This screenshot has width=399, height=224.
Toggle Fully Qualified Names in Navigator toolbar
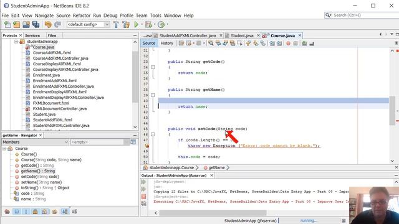54,212
